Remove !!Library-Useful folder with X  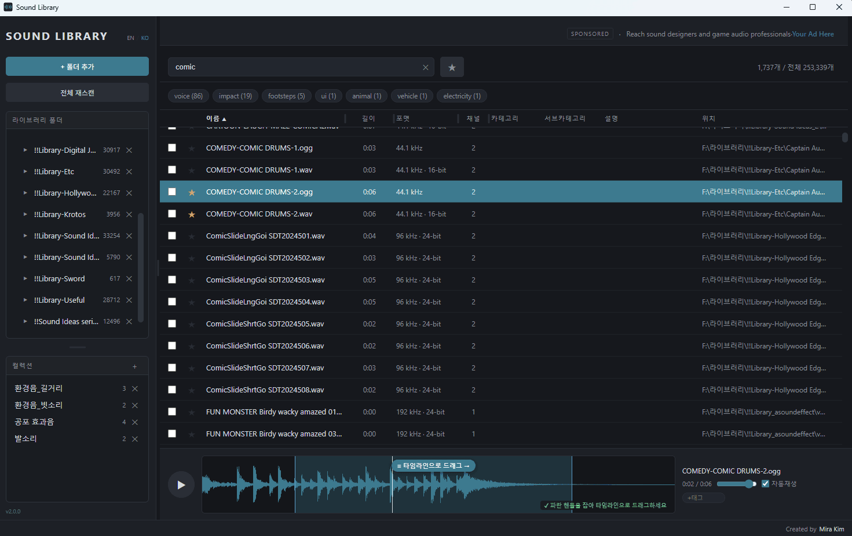[129, 300]
